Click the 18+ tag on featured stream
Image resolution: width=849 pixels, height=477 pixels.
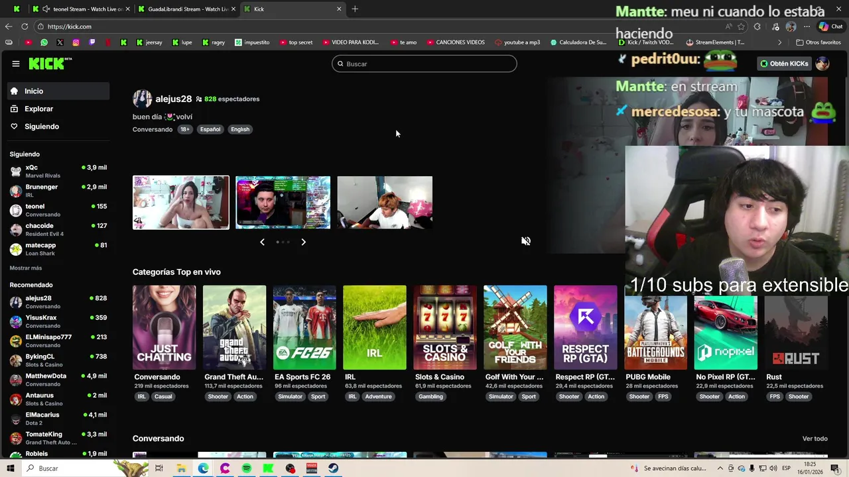[184, 129]
